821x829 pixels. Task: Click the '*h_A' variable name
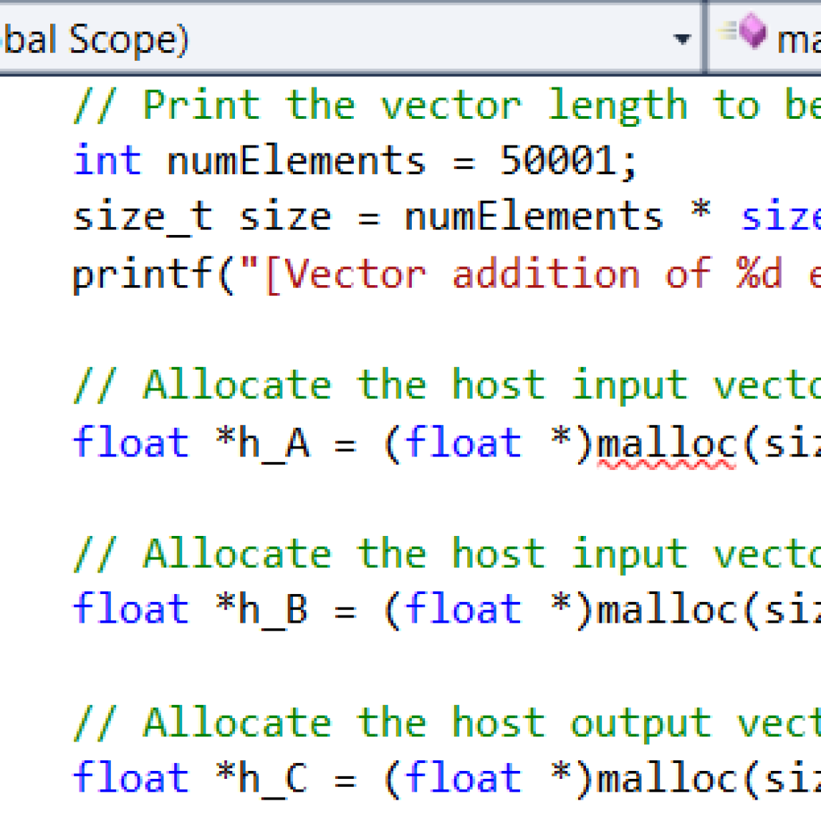tap(263, 444)
